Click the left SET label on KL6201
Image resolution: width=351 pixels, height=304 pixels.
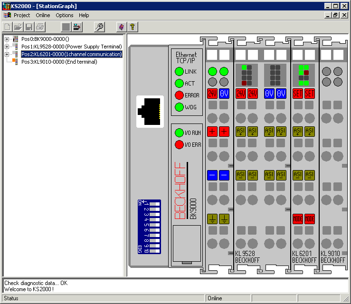pyautogui.click(x=298, y=94)
